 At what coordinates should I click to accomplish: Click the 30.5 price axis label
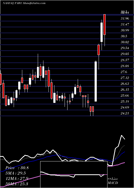(x=124, y=36)
